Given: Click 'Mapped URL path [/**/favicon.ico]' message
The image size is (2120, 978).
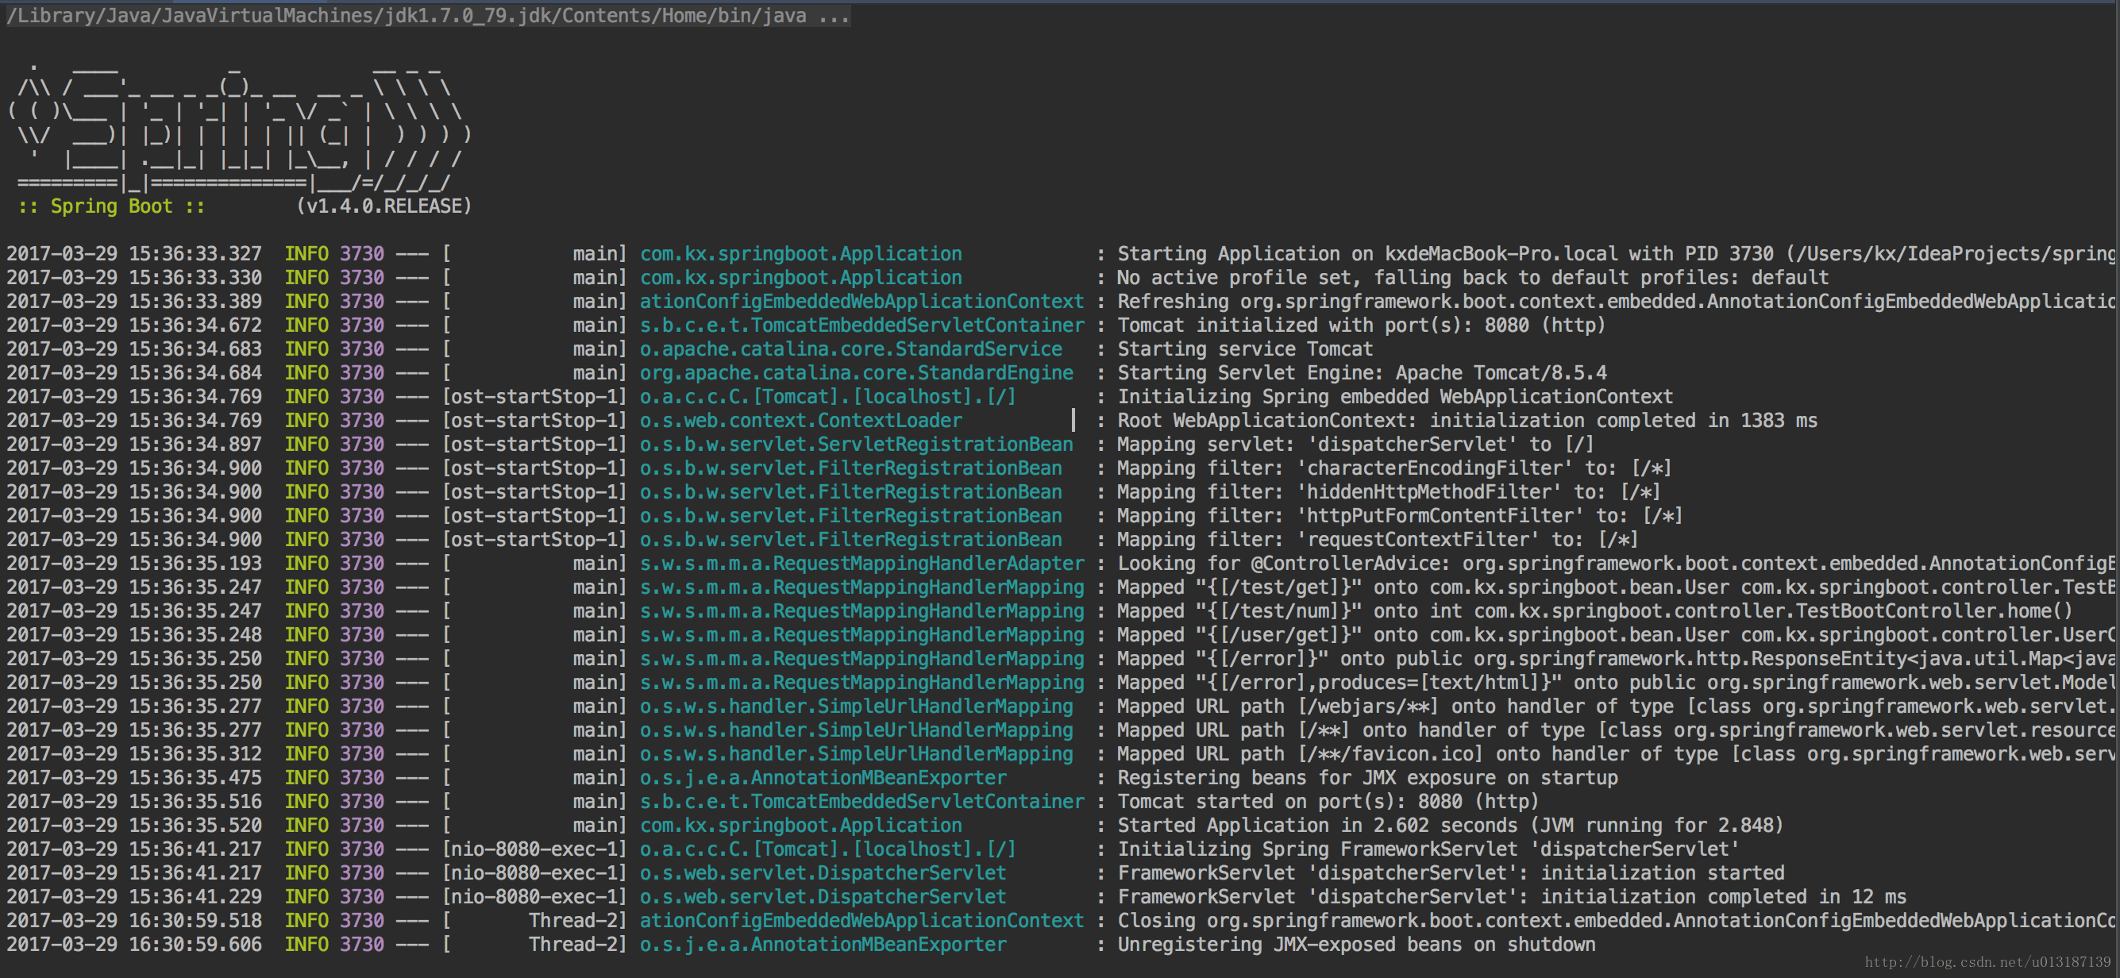Looking at the screenshot, I should (1616, 755).
